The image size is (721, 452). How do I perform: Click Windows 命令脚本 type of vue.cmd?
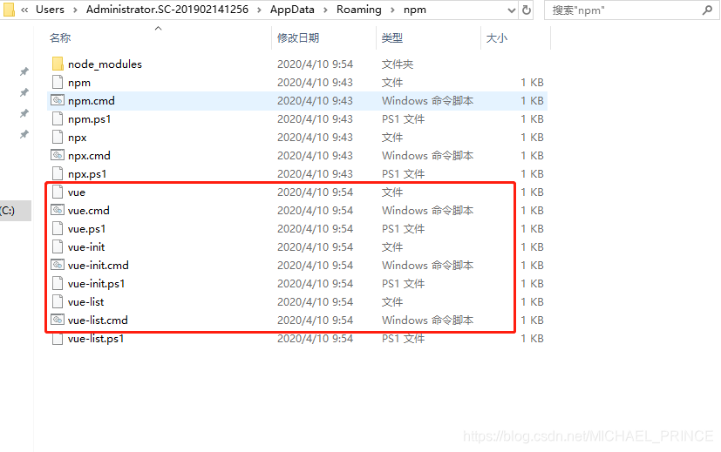(427, 211)
